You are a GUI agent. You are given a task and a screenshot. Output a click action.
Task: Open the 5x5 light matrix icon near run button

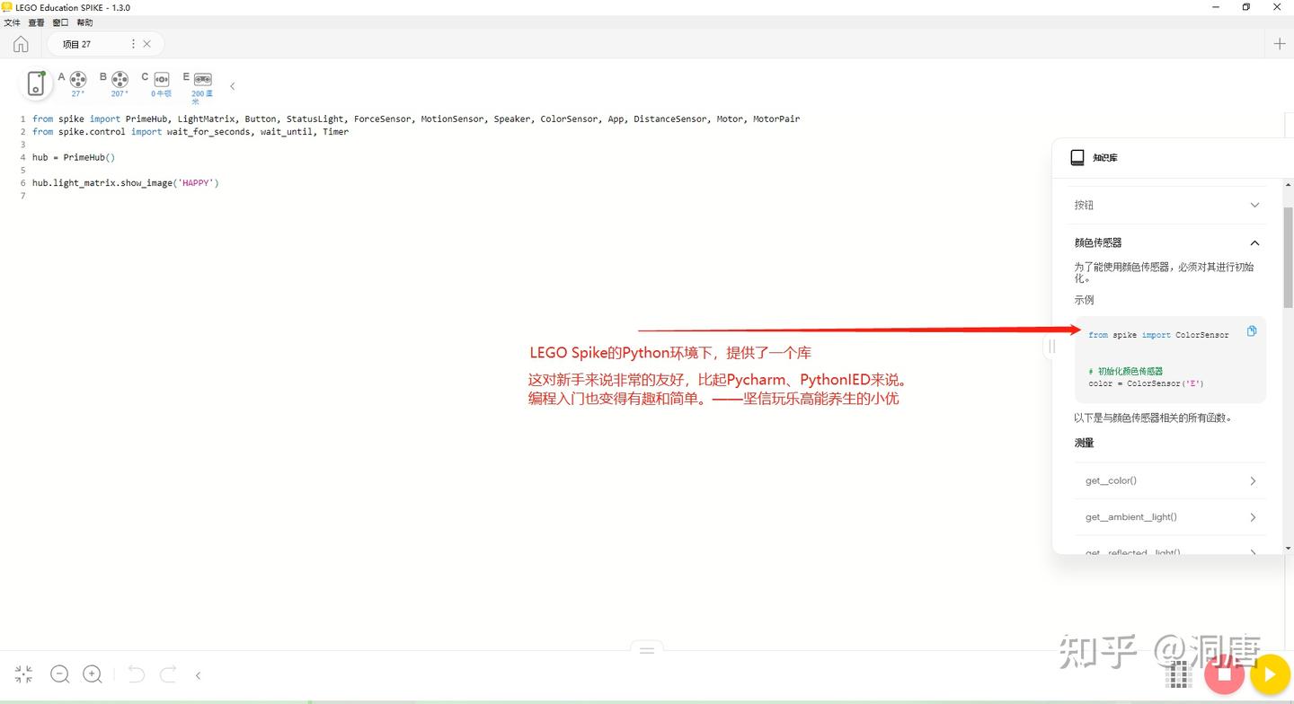click(1178, 673)
